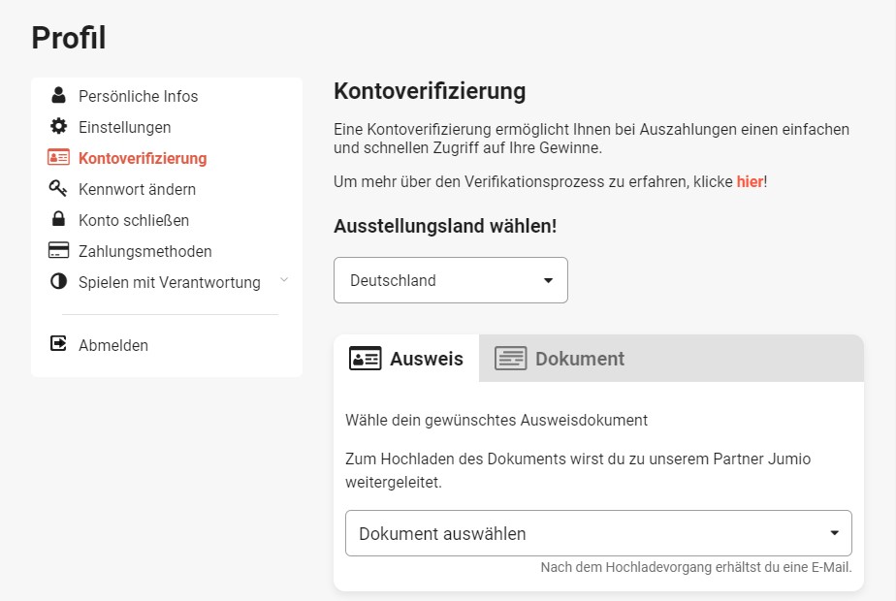This screenshot has width=896, height=601.
Task: Follow the red 'hier' link
Action: click(x=750, y=181)
